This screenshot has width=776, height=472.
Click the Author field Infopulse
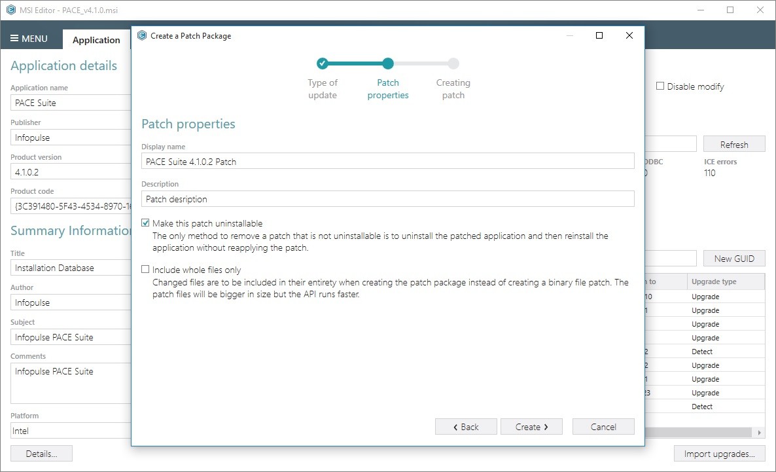pos(71,302)
